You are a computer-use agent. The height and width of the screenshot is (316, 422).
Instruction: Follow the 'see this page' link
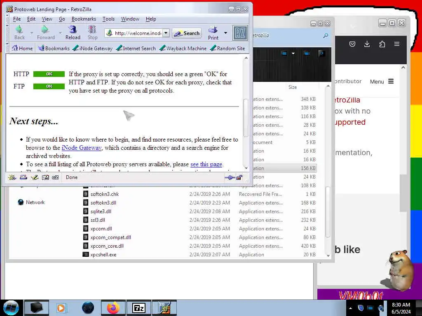206,164
